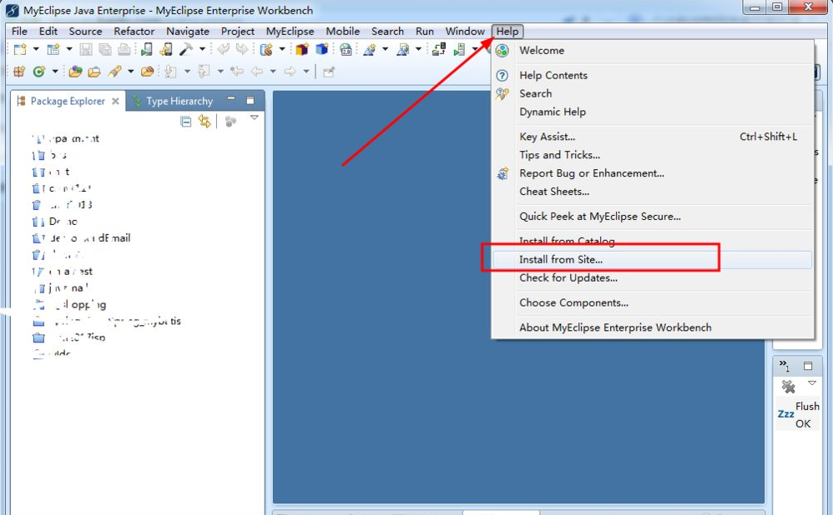833x515 pixels.
Task: Click the Welcome icon in Help menu
Action: (x=502, y=51)
